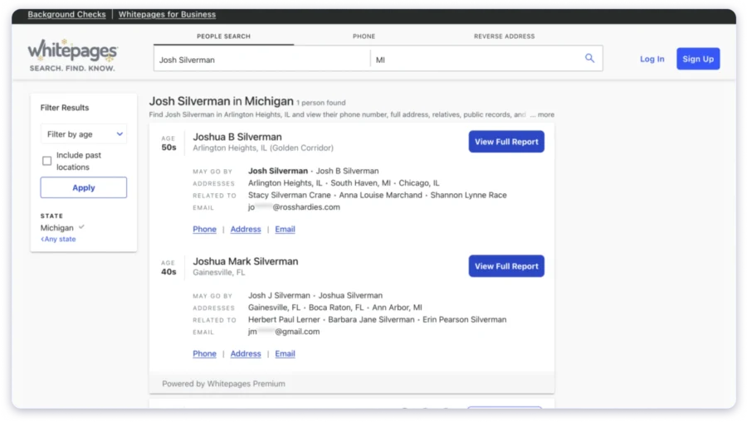Open Address link for Joshua Mark Silverman
Viewport: 747px width, 422px height.
point(246,353)
